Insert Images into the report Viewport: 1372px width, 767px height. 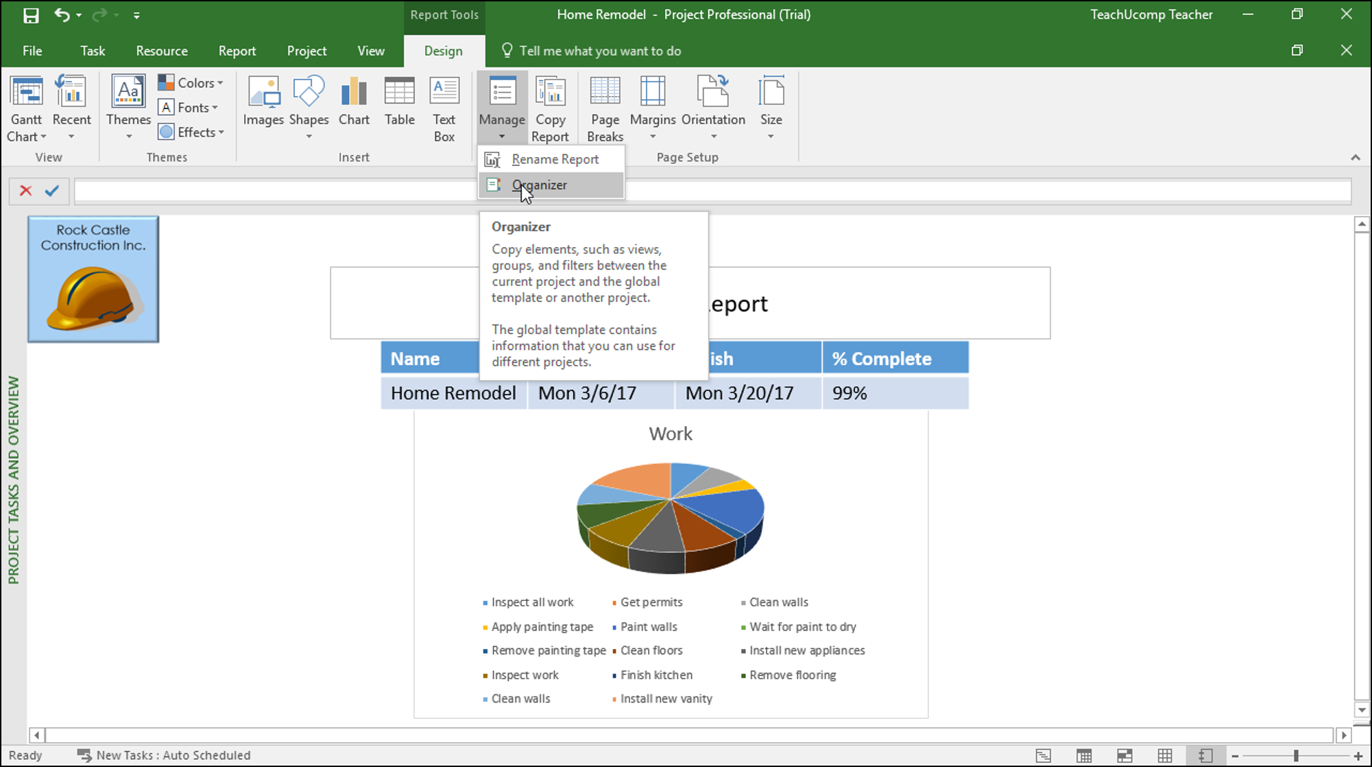(263, 102)
